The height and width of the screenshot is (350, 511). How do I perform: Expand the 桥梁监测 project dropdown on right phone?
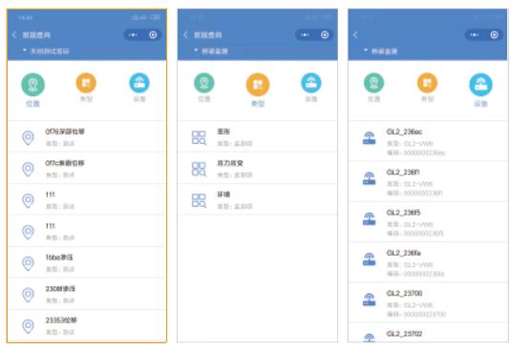(x=381, y=51)
